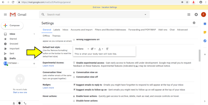Open notifications bell icon
This screenshot has width=208, height=105.
(x=196, y=15)
